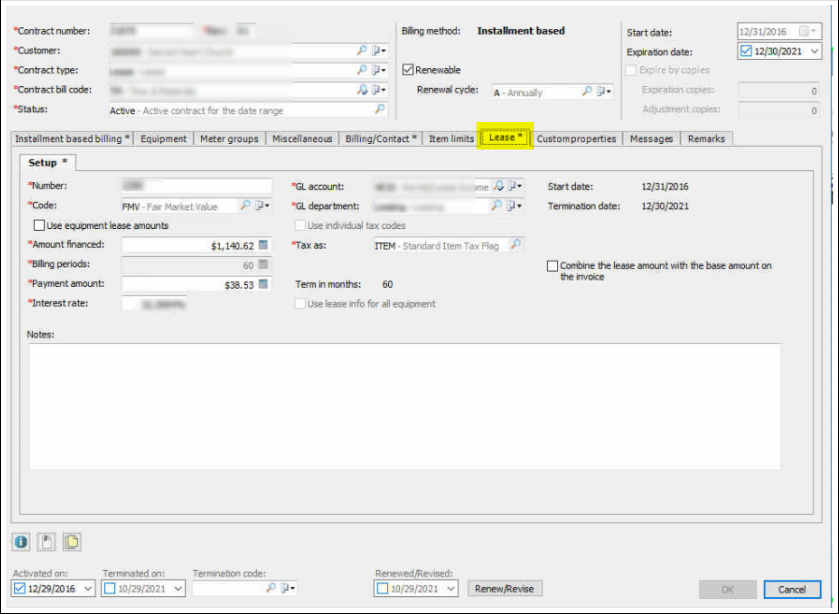Open the Customer lookup magnifier icon
Image resolution: width=839 pixels, height=614 pixels.
coord(362,50)
